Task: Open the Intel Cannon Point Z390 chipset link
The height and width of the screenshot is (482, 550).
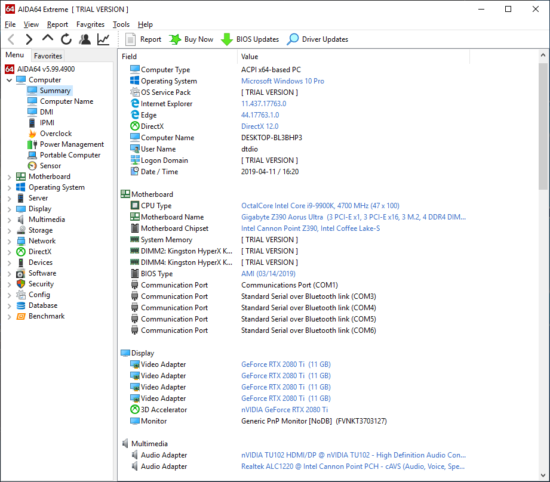Action: tap(311, 228)
